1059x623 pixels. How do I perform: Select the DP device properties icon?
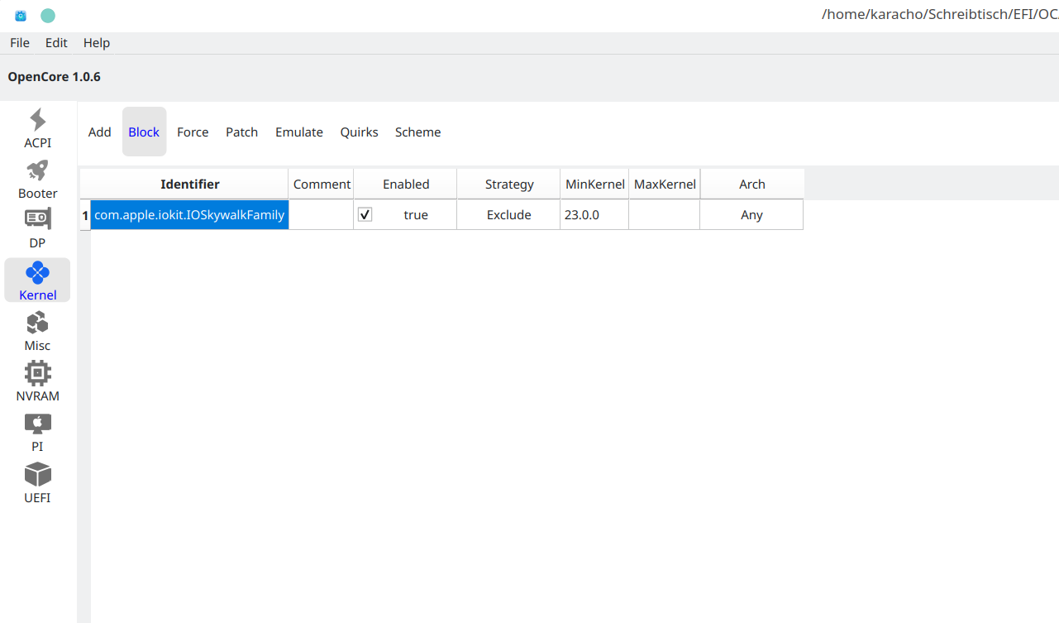coord(37,219)
